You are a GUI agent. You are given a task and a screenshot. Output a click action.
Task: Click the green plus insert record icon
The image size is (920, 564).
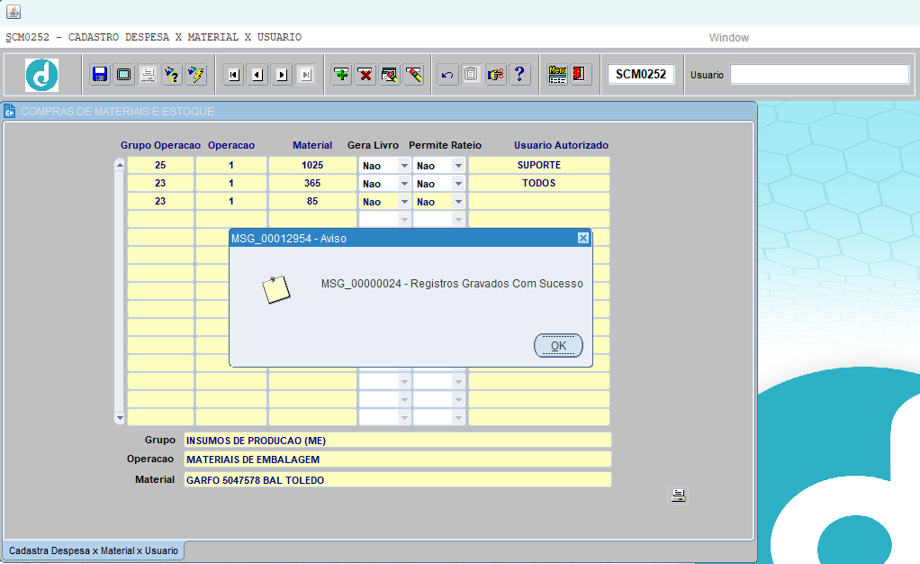341,75
